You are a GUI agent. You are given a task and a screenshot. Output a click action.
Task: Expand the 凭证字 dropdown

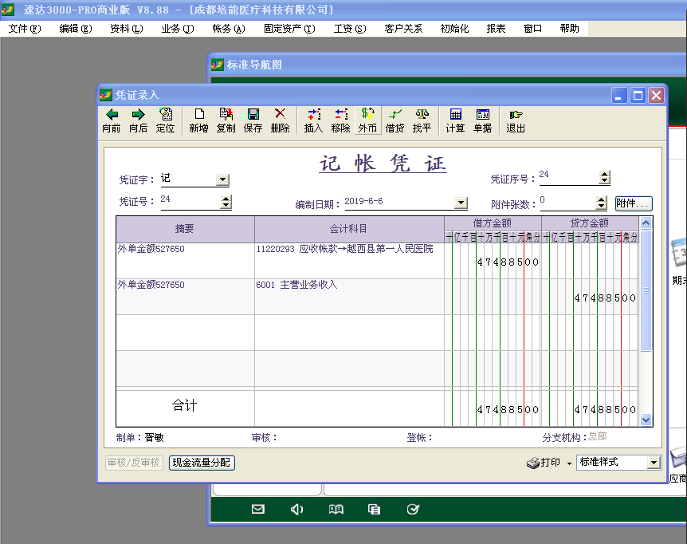[223, 181]
